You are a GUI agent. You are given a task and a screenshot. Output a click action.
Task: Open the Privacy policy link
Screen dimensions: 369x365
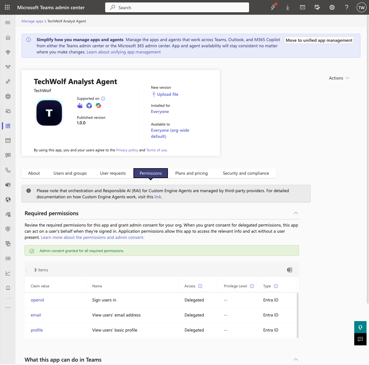[127, 150]
